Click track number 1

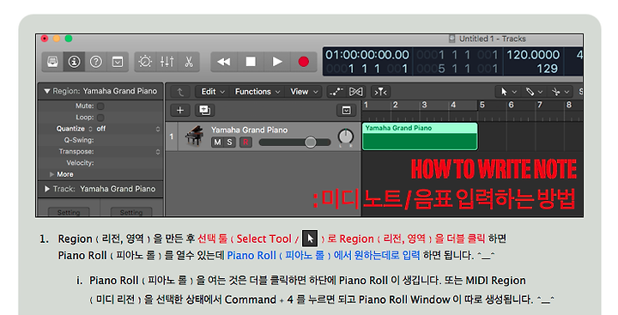click(x=172, y=136)
